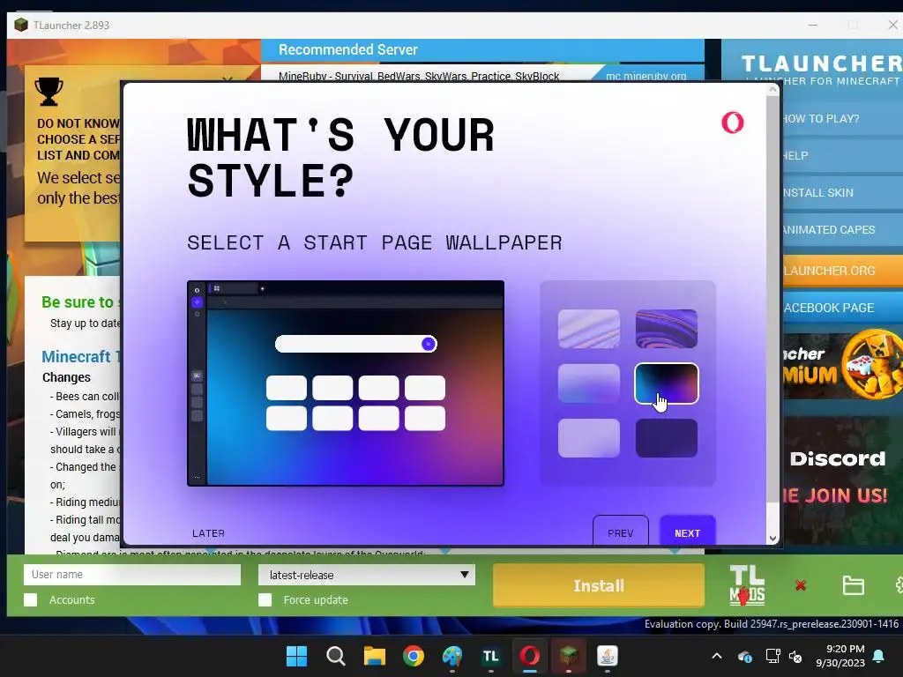Click the display/network tray icon

tap(772, 656)
